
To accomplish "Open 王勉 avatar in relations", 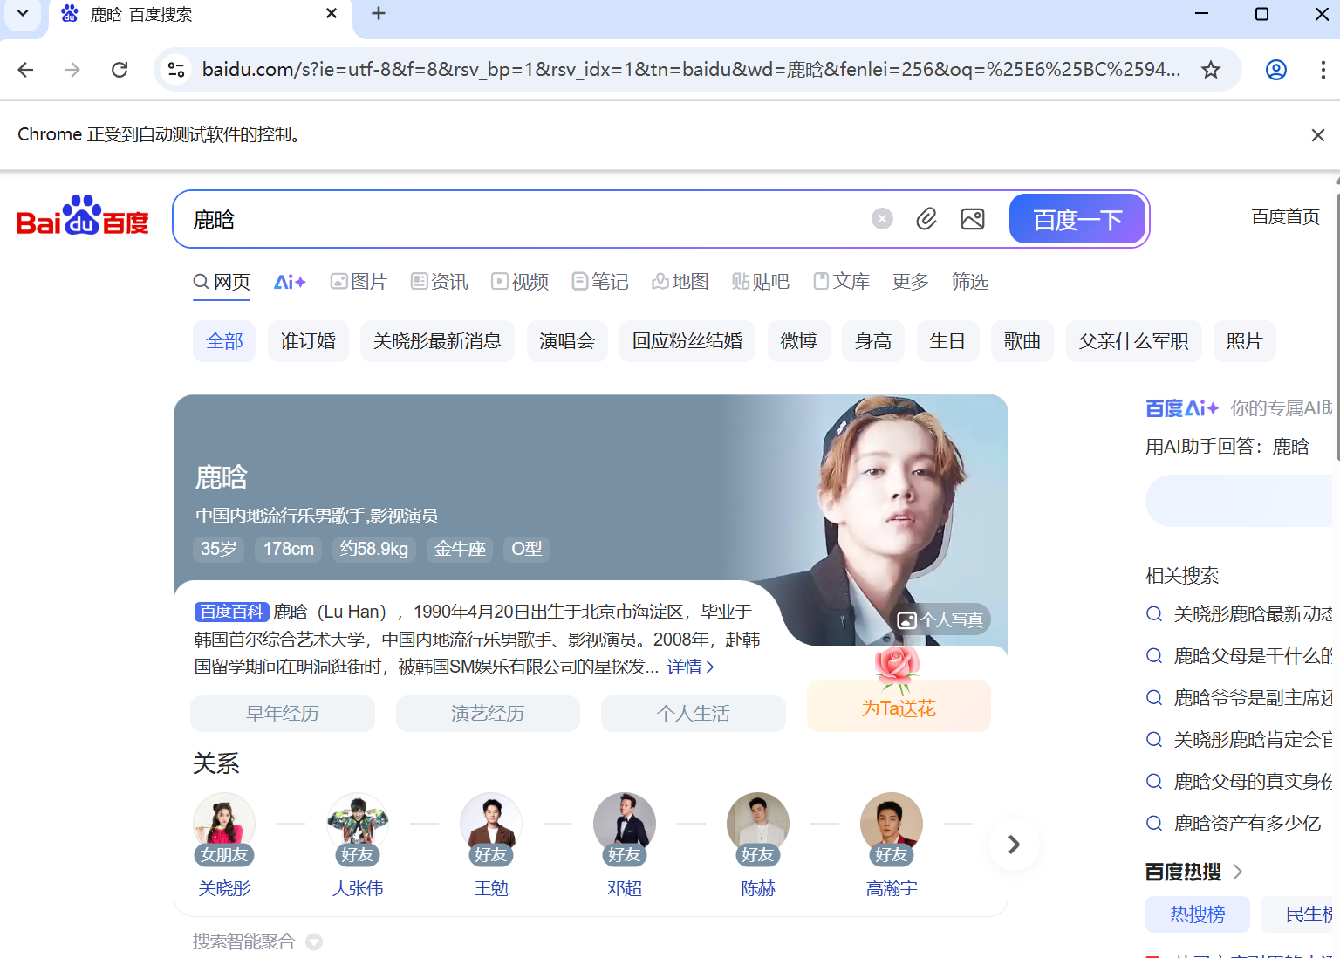I will click(x=491, y=824).
